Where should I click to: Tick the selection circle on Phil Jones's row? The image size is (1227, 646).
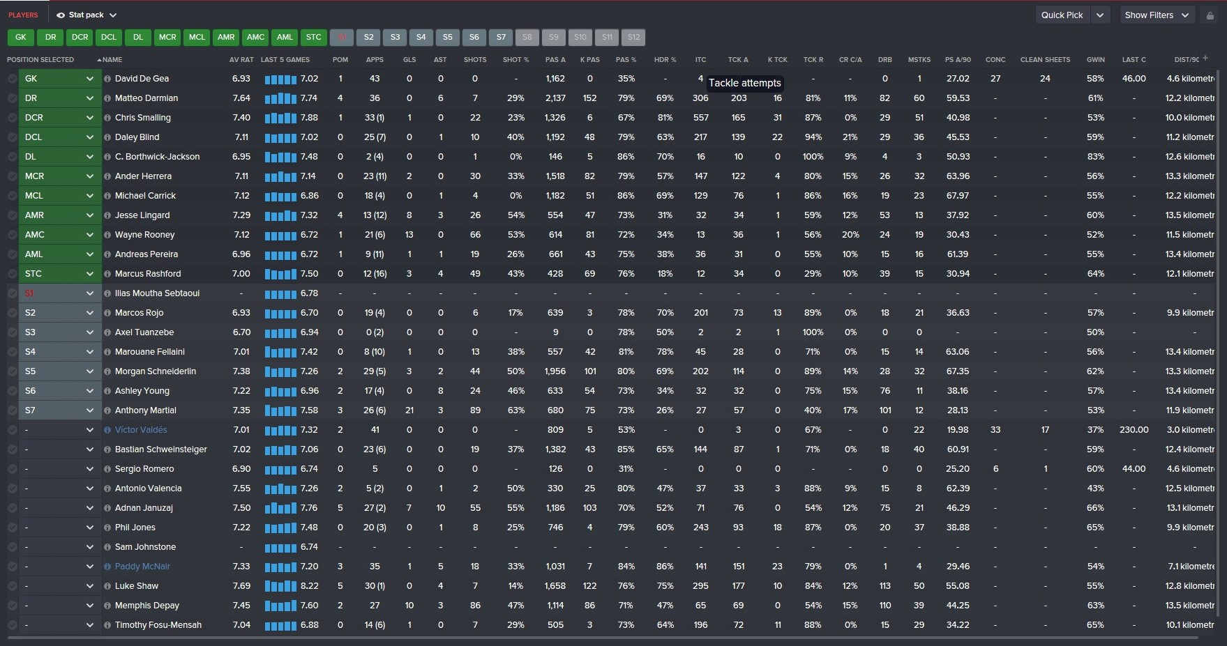point(12,528)
